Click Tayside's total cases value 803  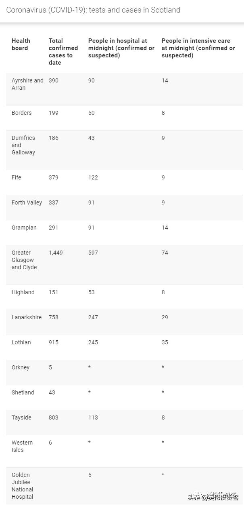[x=54, y=417]
